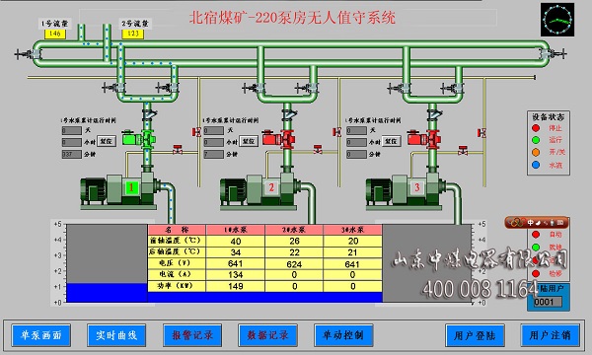Click the 7 minutes run-time field
592x355 pixels.
[214, 154]
